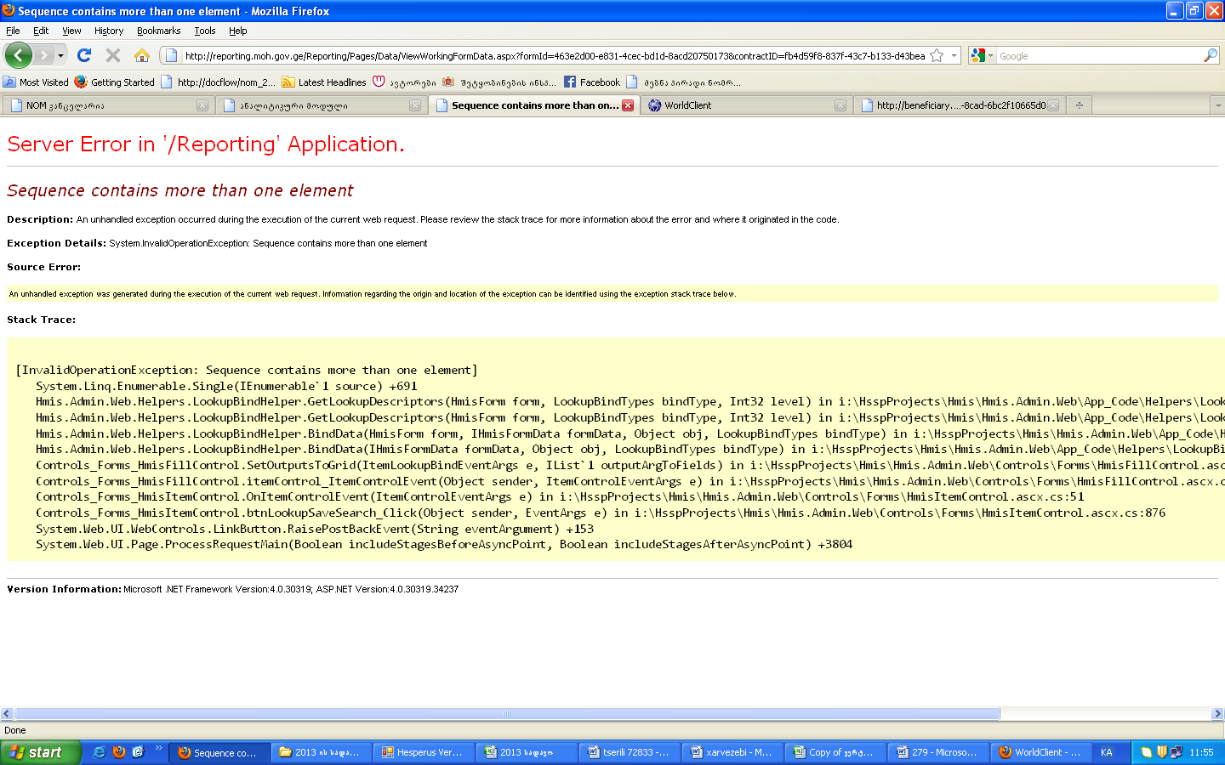Image resolution: width=1225 pixels, height=765 pixels.
Task: Open the Bookmarks menu
Action: (x=158, y=31)
